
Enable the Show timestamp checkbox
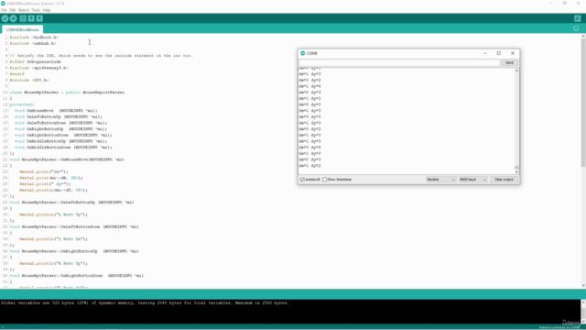pos(324,180)
